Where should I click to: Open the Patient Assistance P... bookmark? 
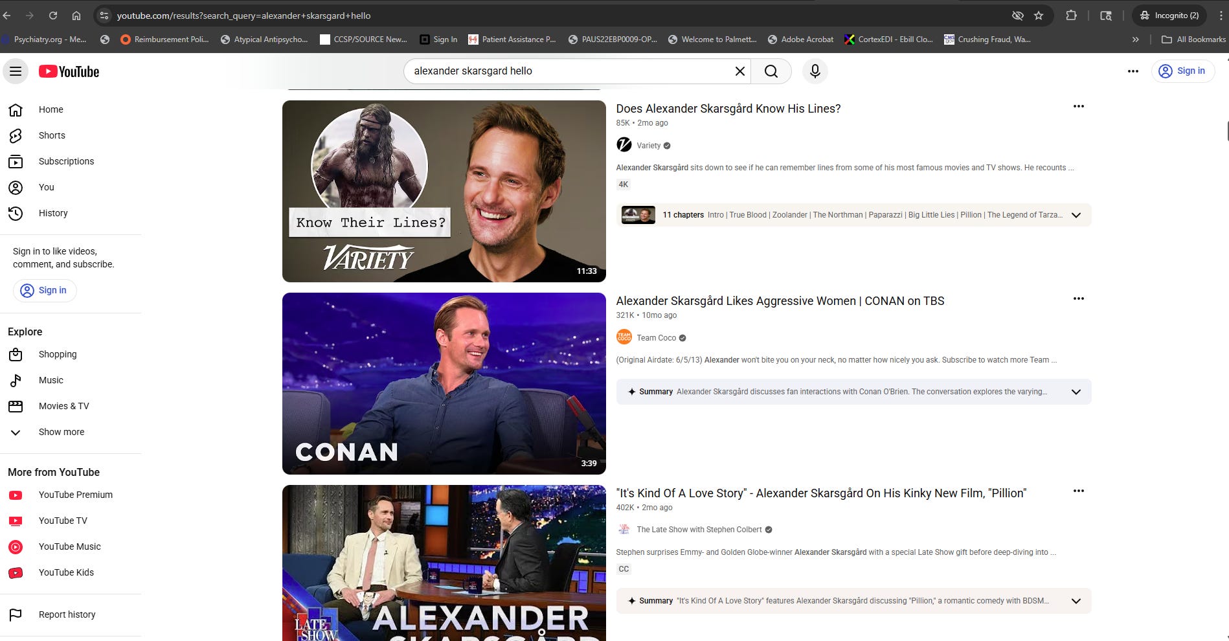point(512,39)
